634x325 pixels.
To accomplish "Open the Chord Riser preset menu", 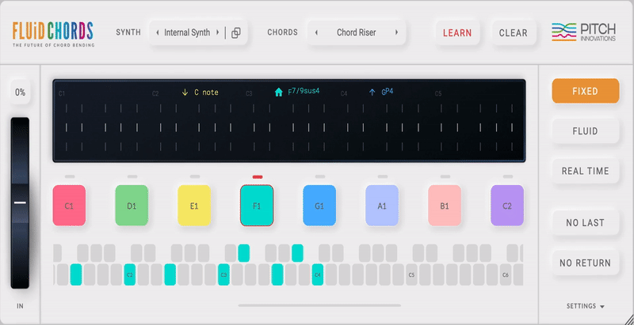I will (356, 32).
